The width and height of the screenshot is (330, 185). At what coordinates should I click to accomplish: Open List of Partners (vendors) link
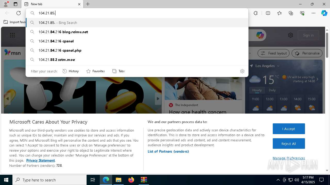point(168,151)
